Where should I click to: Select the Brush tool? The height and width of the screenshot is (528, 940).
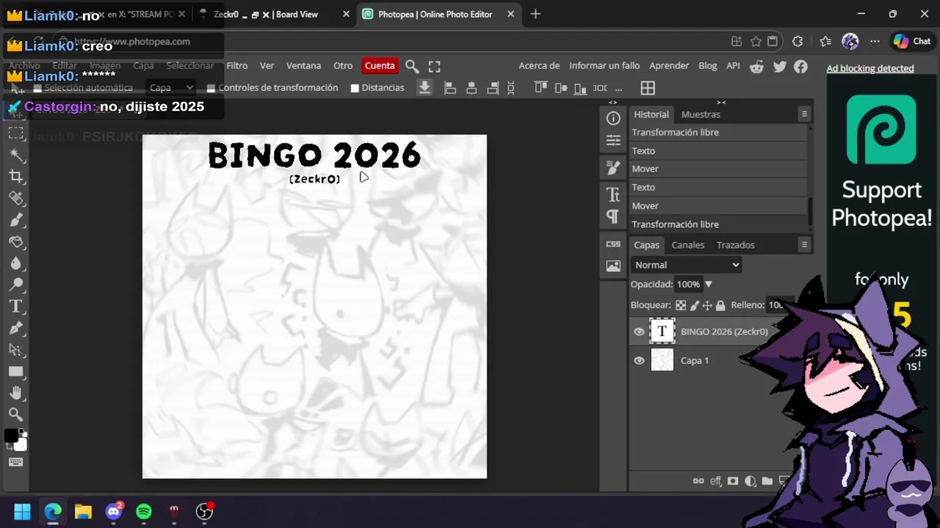[15, 219]
